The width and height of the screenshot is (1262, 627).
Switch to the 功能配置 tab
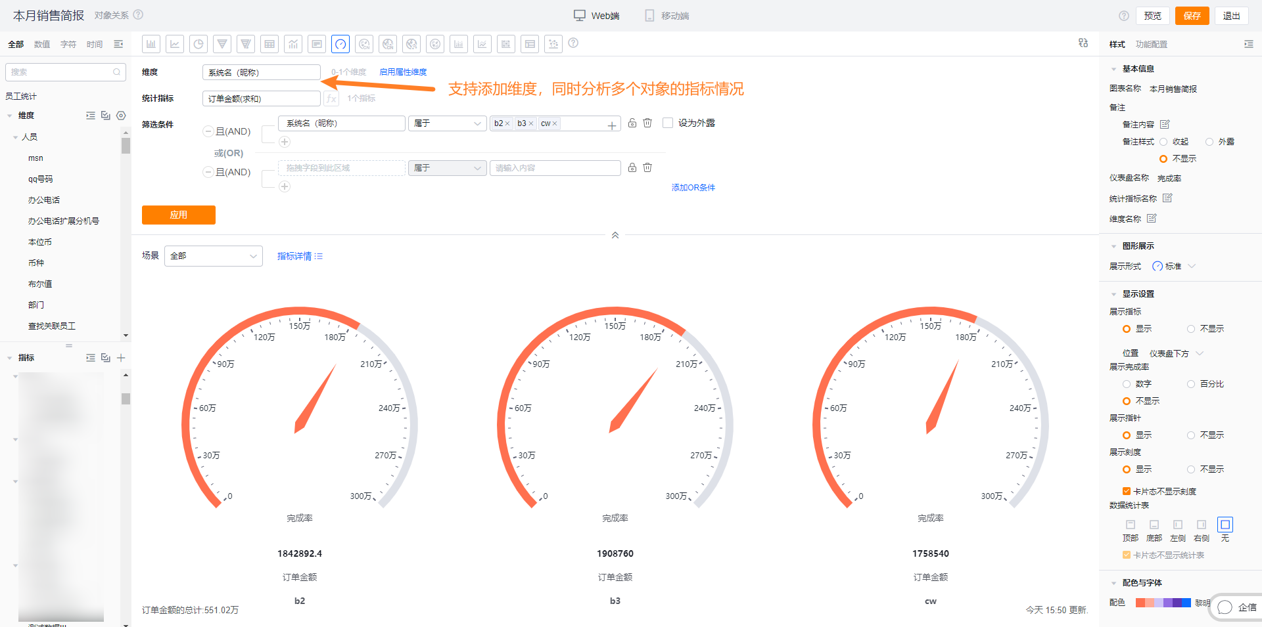(x=1152, y=45)
